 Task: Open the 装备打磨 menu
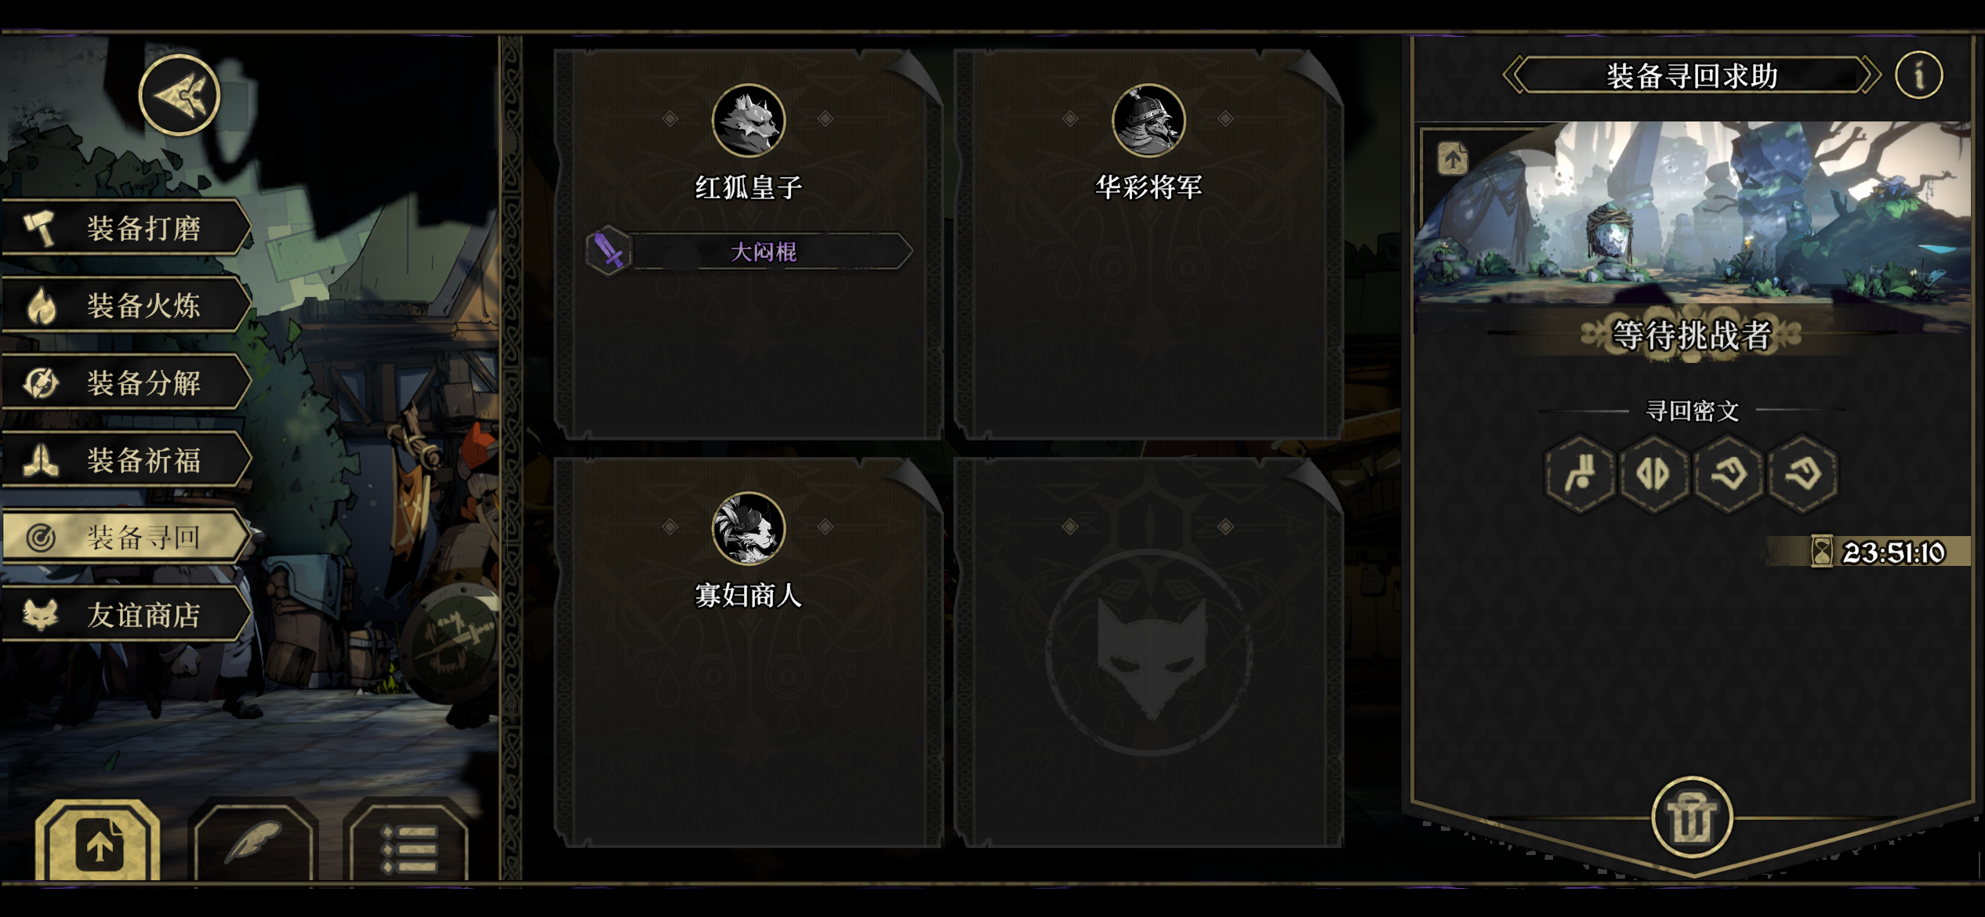click(125, 228)
